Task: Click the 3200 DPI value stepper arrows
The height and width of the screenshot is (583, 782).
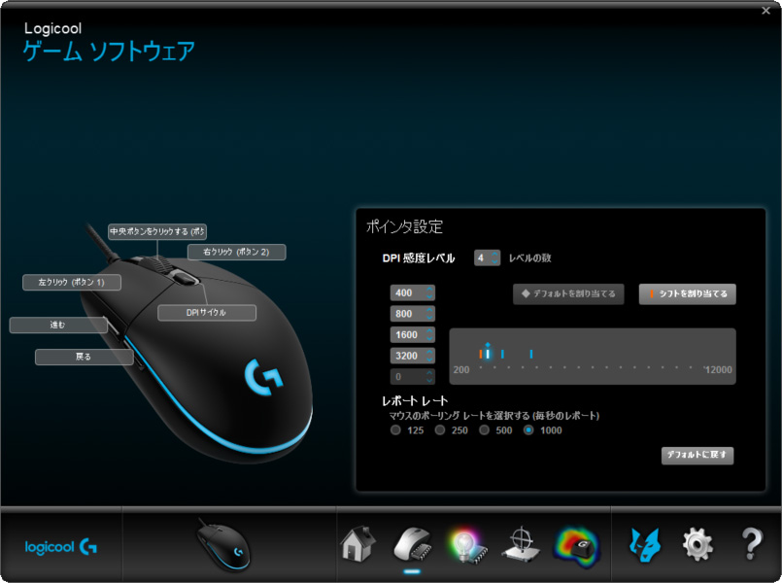Action: tap(429, 356)
